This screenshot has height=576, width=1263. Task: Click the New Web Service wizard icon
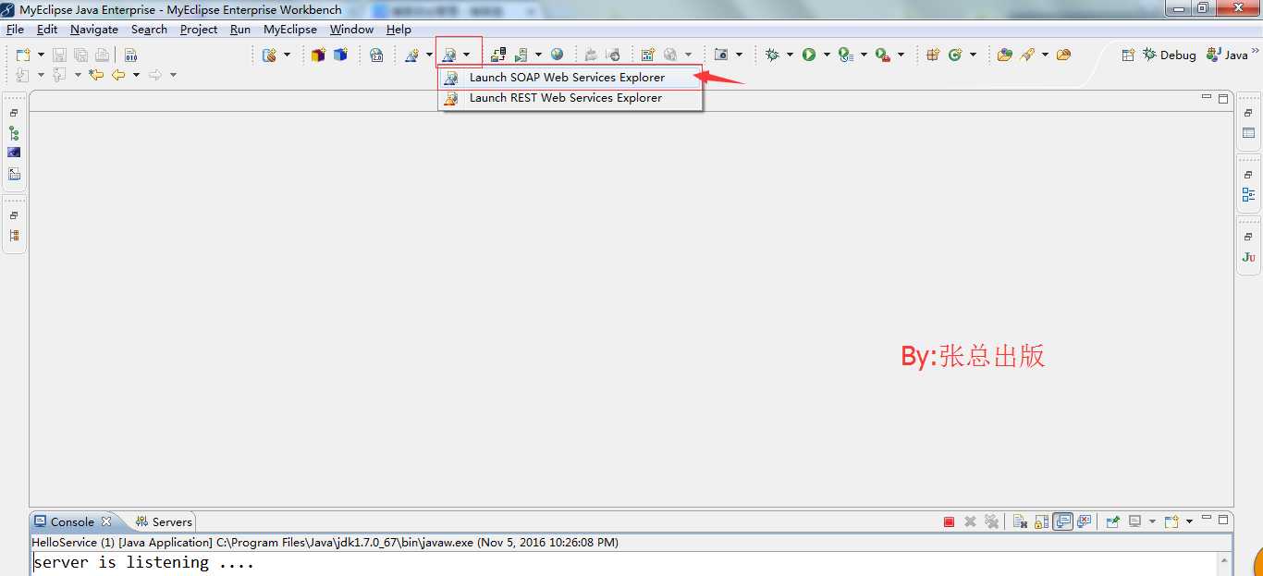point(412,55)
